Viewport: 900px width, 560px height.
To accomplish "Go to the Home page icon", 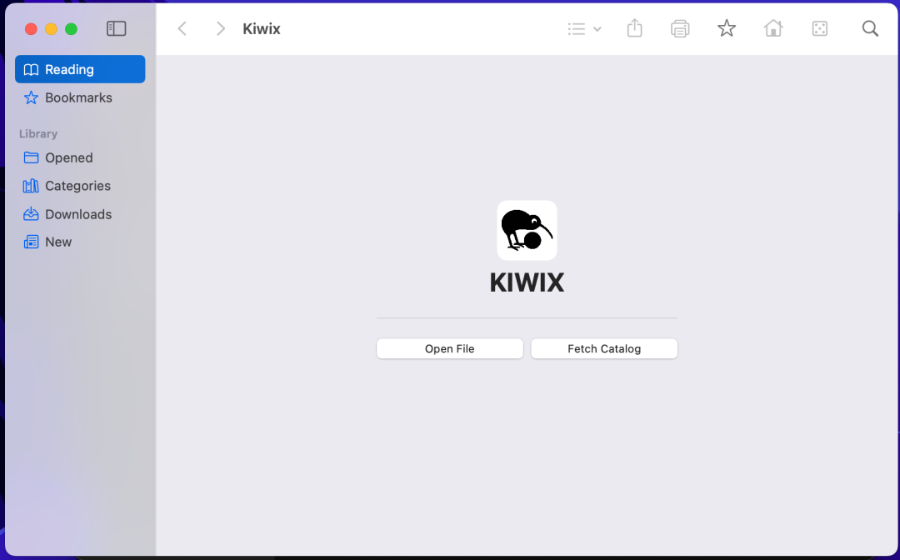I will pyautogui.click(x=772, y=28).
